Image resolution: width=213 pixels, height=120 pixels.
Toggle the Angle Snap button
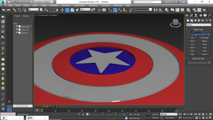(x=115, y=10)
